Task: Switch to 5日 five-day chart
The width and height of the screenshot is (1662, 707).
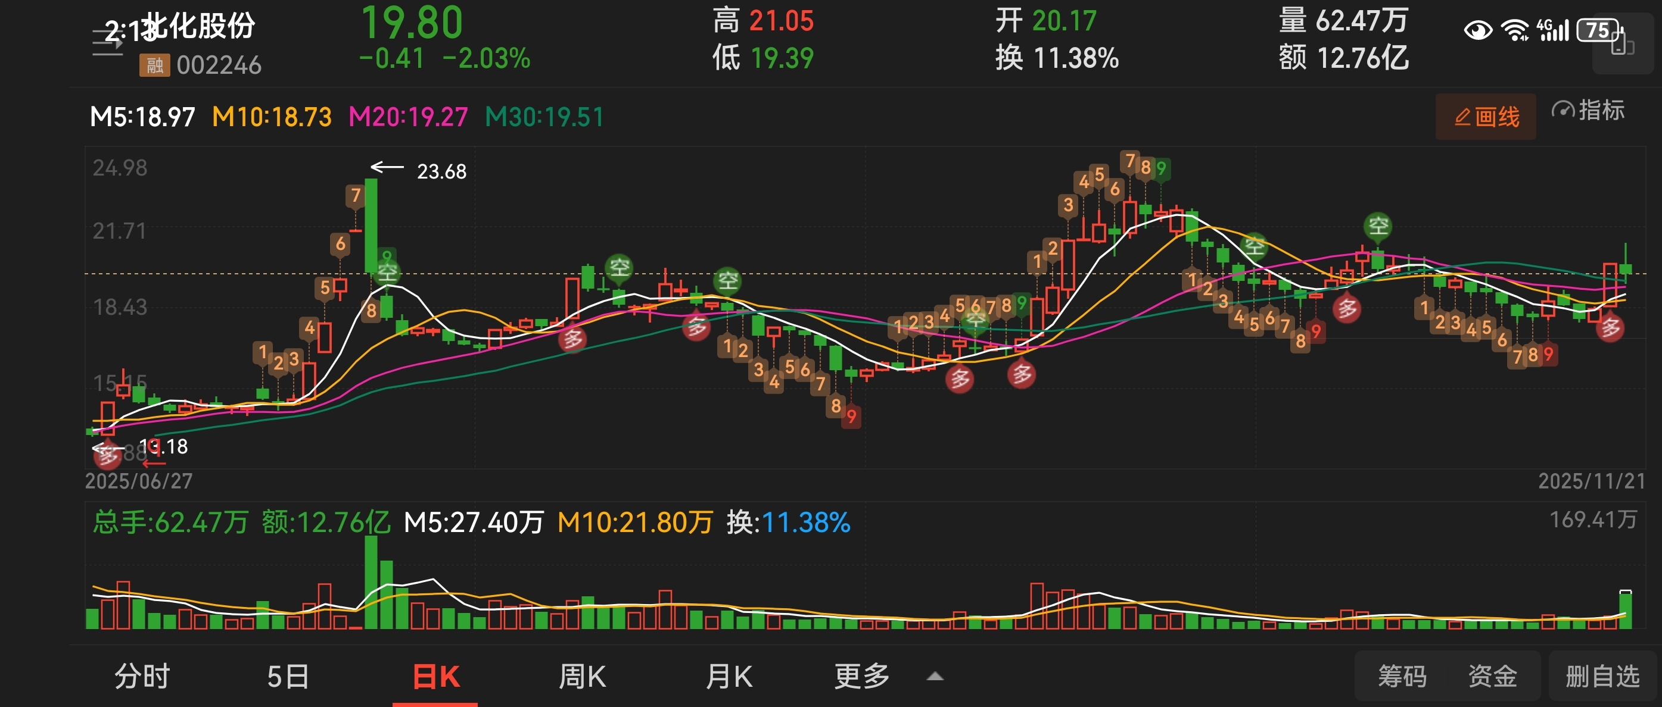Action: (x=288, y=677)
